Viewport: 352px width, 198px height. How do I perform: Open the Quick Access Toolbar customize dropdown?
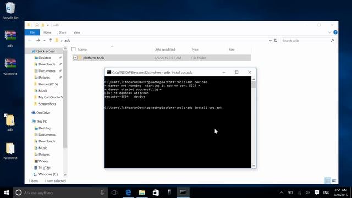48,25
